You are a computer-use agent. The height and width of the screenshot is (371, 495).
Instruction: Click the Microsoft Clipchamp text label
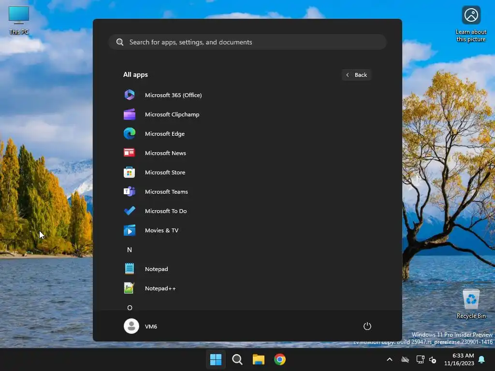[172, 114]
